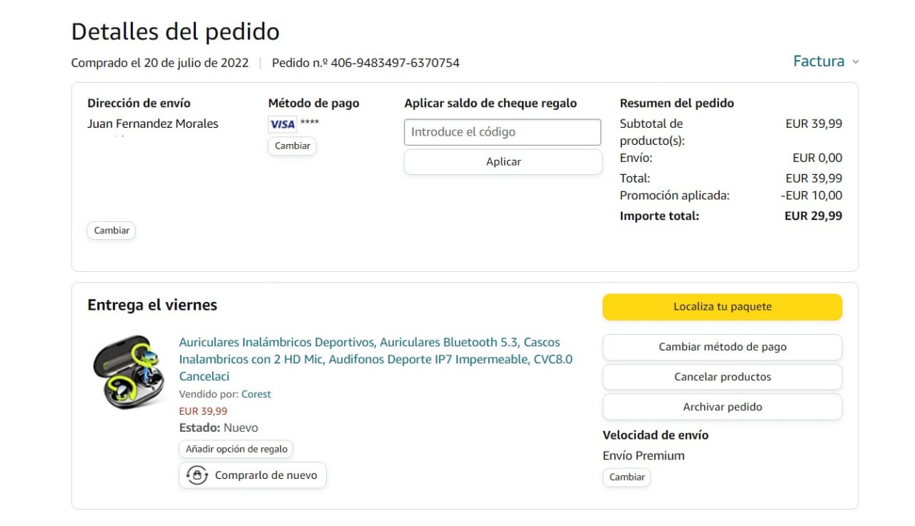Image resolution: width=915 pixels, height=526 pixels.
Task: Change shipping speed with Cambiar button
Action: [627, 477]
